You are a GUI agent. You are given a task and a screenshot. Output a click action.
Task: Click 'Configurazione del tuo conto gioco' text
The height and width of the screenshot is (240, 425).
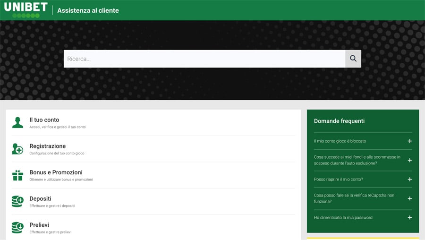[57, 153]
